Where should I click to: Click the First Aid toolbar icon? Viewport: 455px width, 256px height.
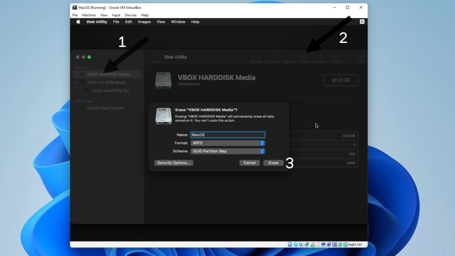pyautogui.click(x=273, y=56)
